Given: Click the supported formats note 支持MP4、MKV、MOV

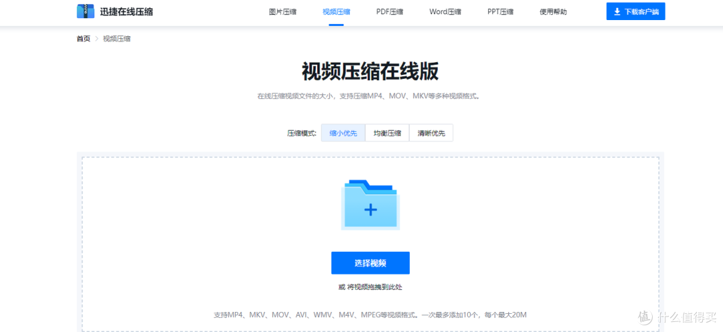Looking at the screenshot, I should pyautogui.click(x=370, y=315).
